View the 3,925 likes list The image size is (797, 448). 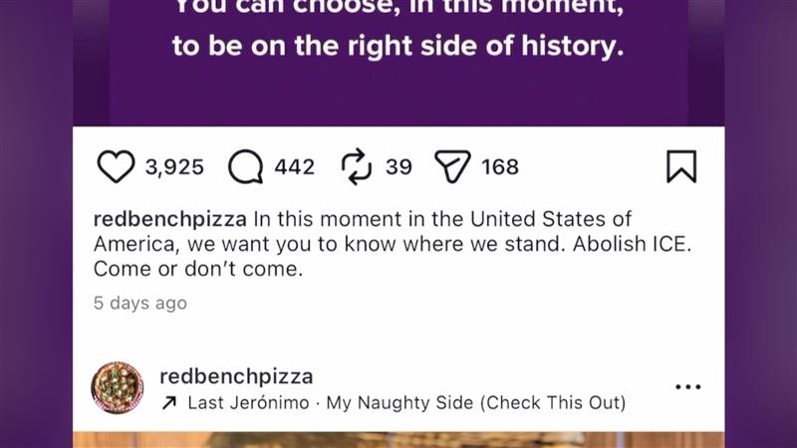[x=174, y=167]
